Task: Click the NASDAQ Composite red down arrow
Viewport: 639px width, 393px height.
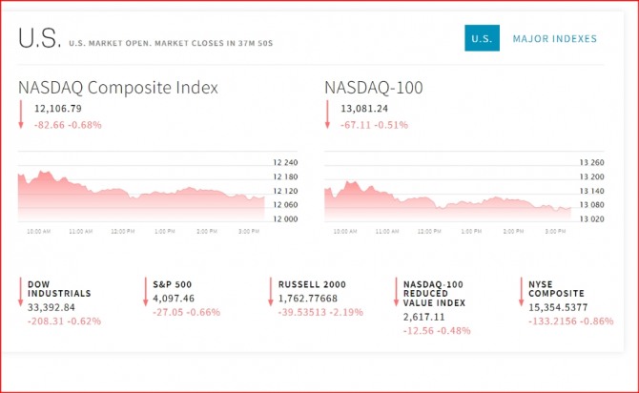Action: [21, 115]
